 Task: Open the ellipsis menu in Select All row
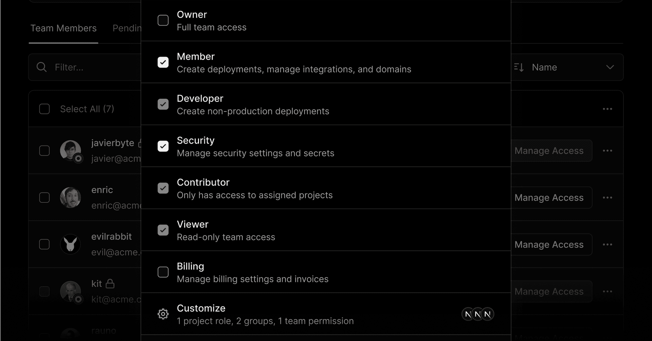607,109
